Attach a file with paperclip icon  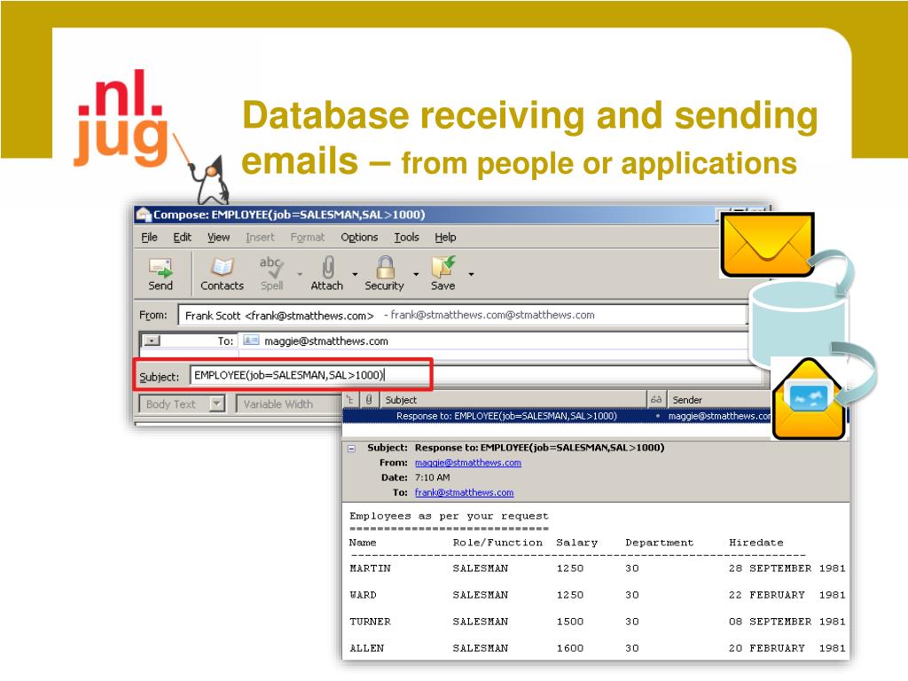[x=327, y=274]
